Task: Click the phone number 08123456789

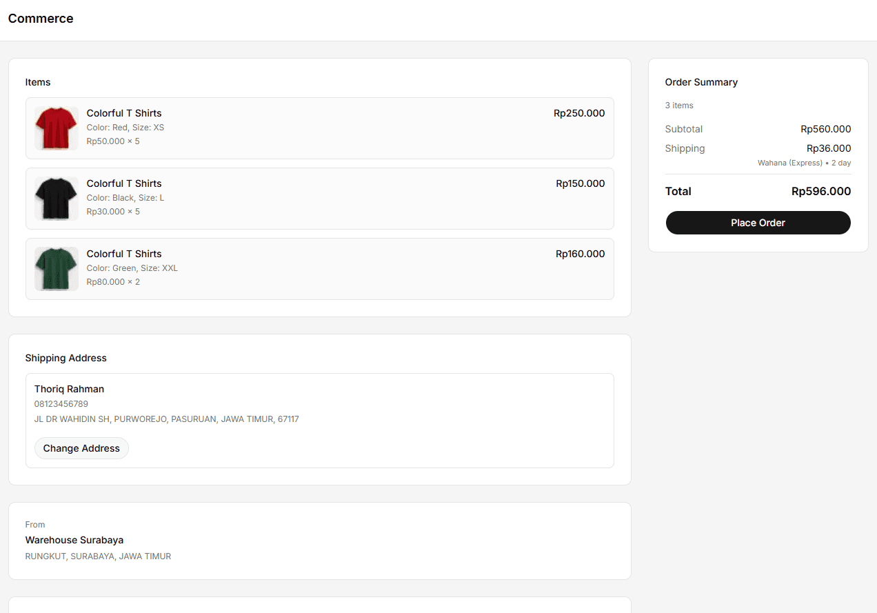Action: pos(61,404)
